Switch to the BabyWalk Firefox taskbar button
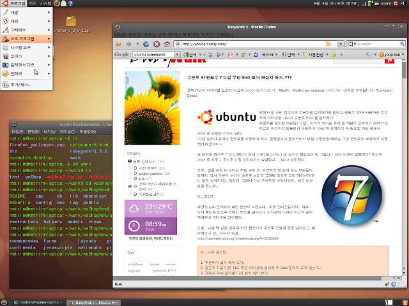Screen dimensions: 409x306 click(x=93, y=302)
